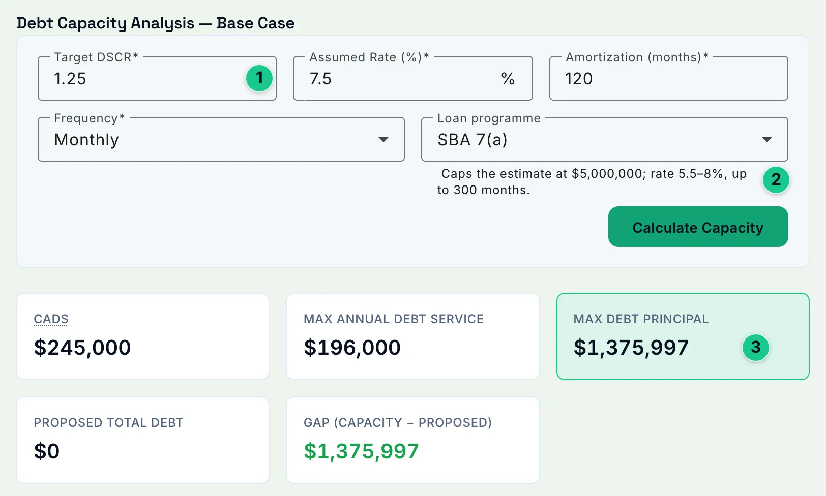Click the Debt Capacity Analysis — Base Case heading

156,23
